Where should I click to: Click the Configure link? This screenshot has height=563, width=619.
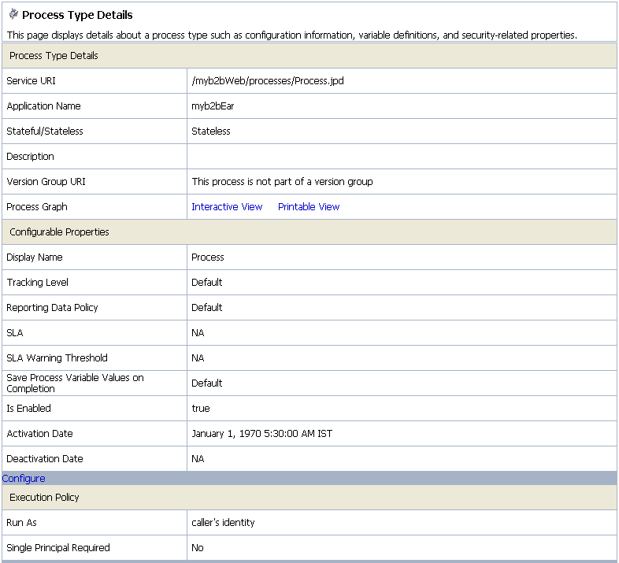coord(24,479)
